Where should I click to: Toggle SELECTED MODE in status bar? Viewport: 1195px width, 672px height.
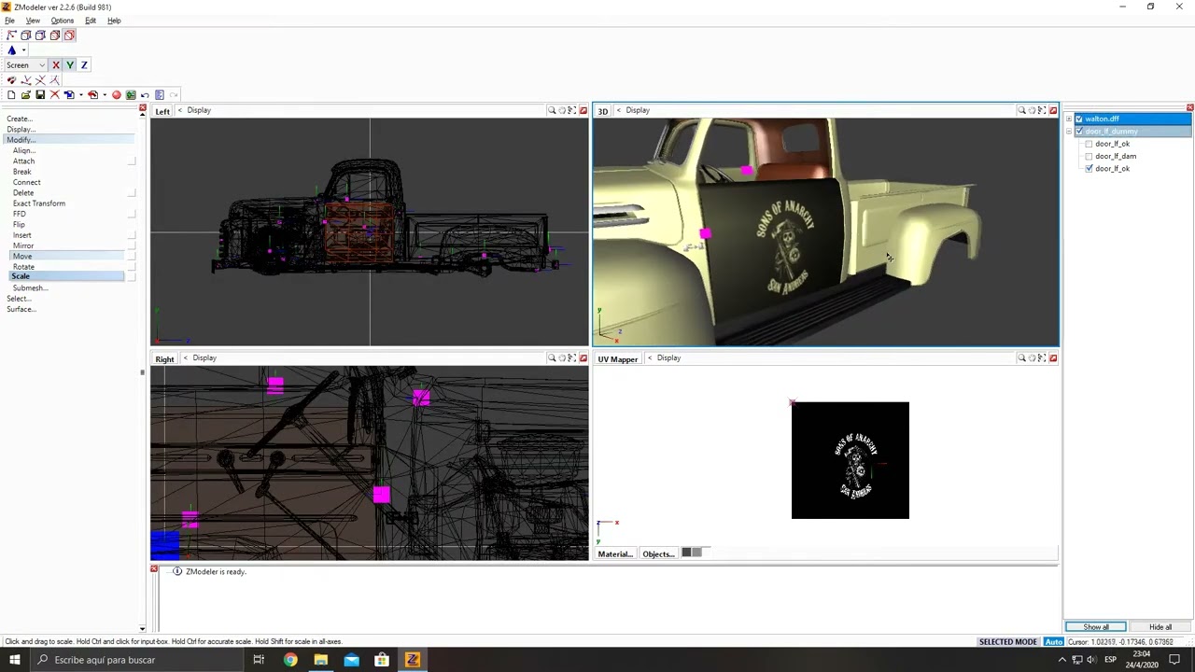(1007, 642)
